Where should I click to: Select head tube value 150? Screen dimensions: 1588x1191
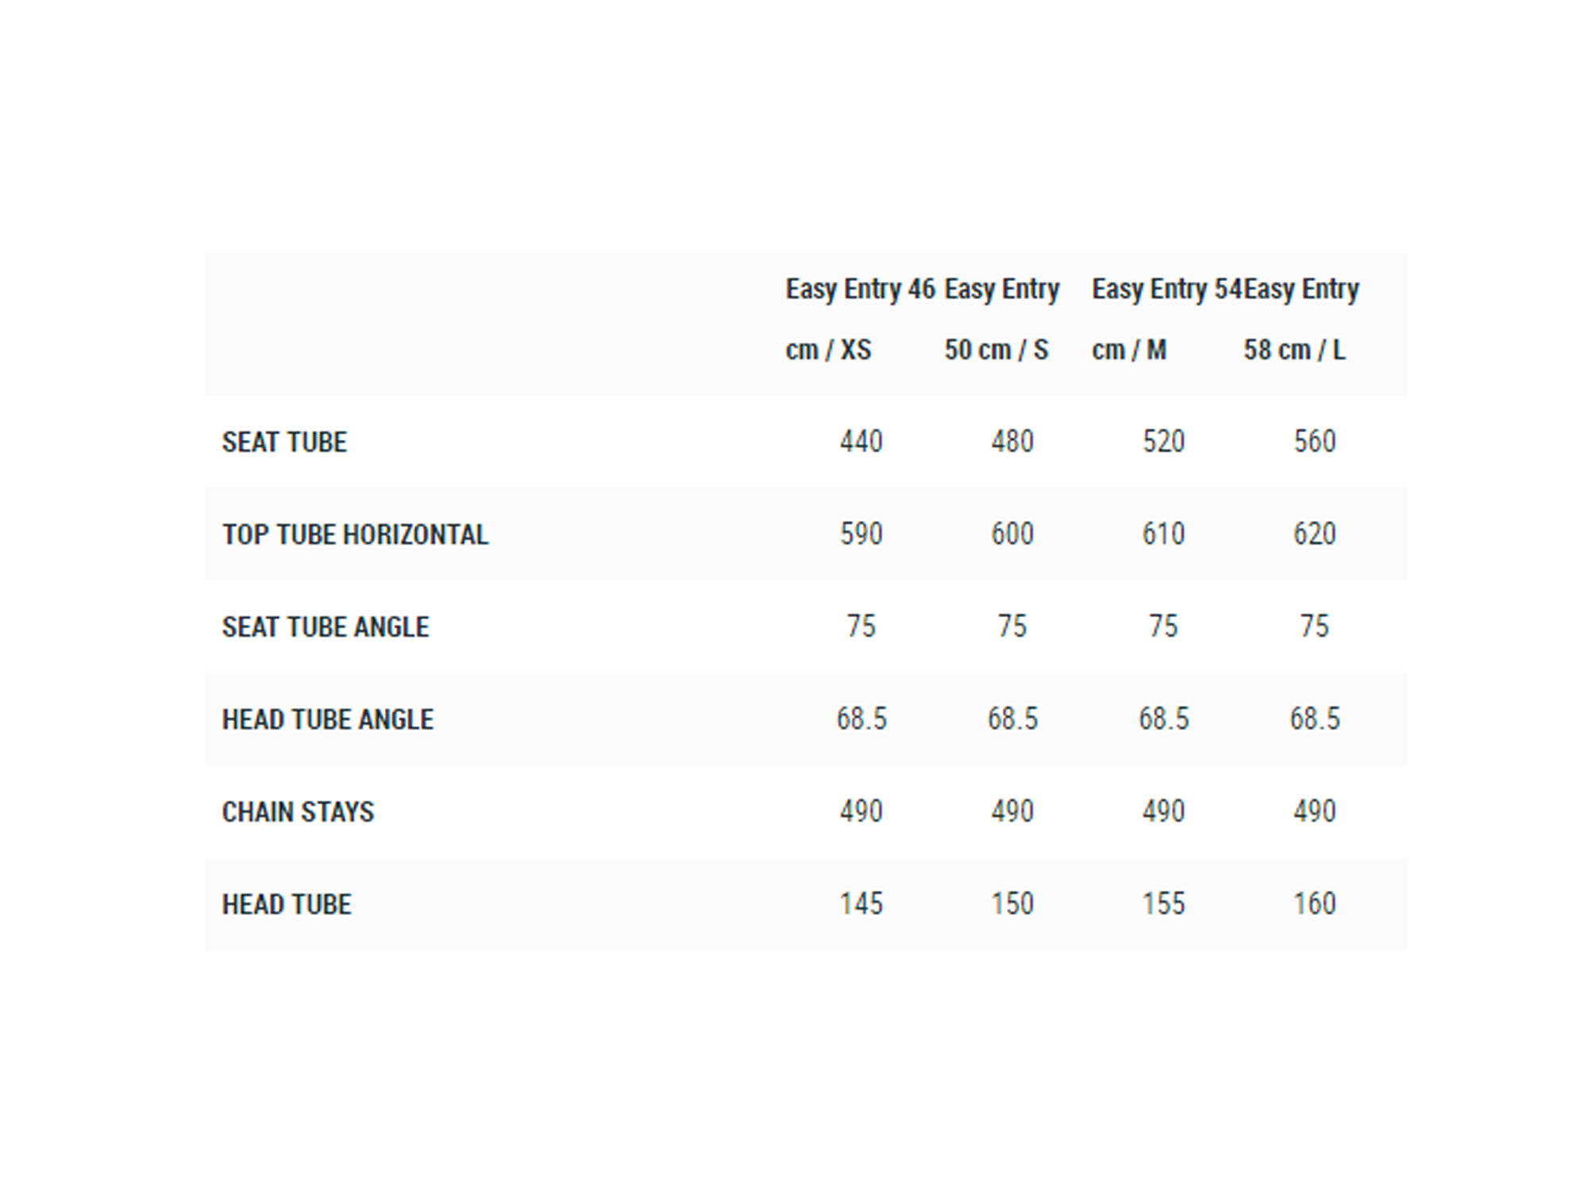coord(1012,904)
